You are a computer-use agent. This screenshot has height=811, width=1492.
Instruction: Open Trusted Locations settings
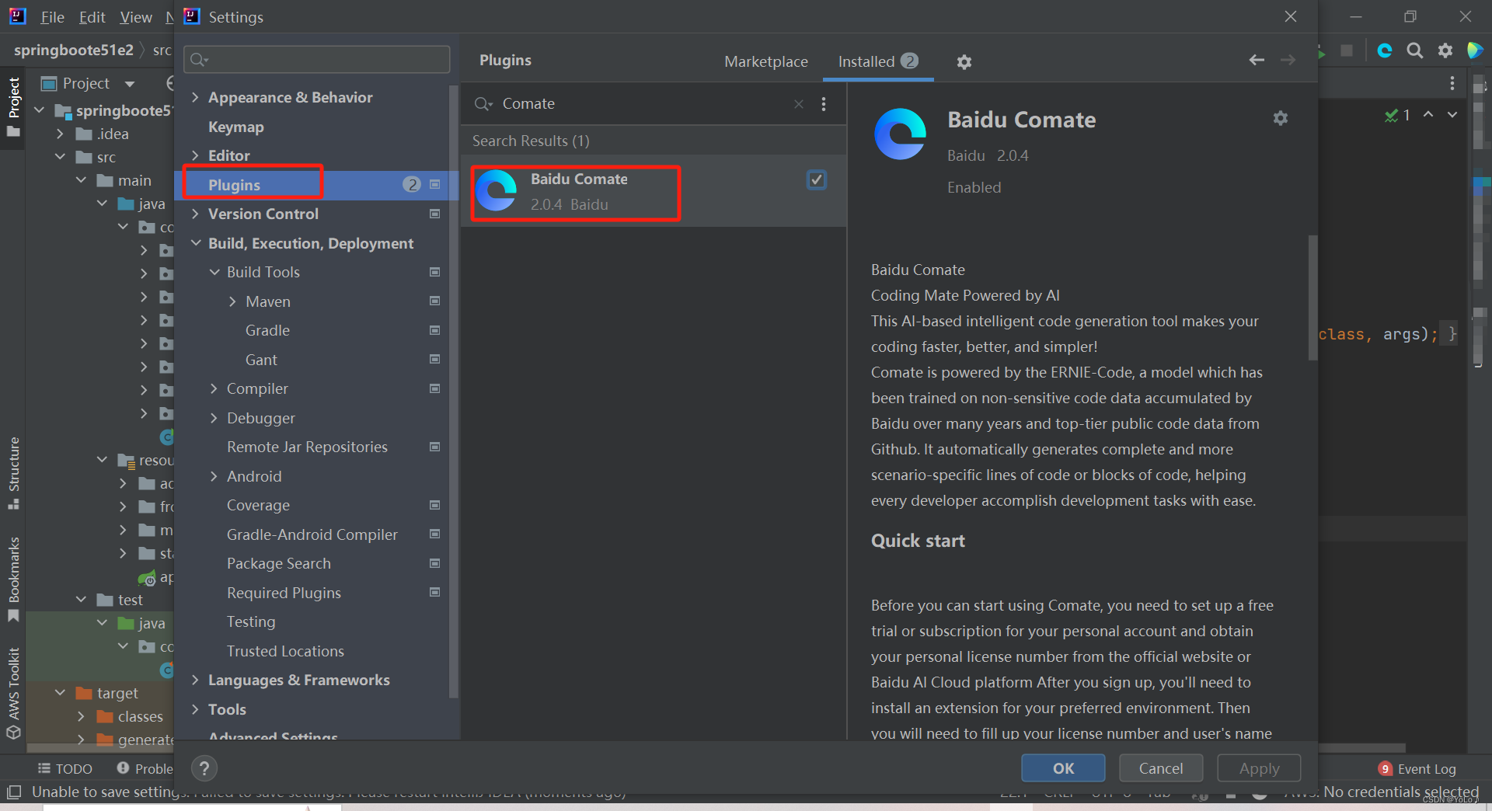[285, 651]
